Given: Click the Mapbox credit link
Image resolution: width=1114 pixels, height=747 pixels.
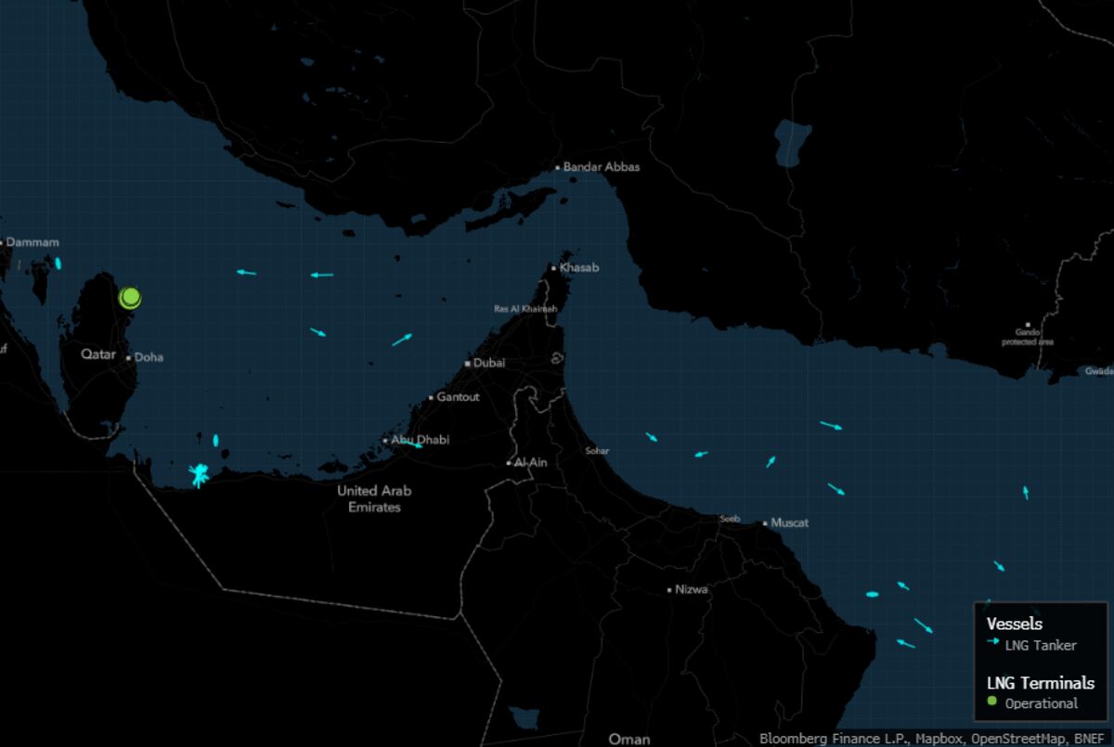Looking at the screenshot, I should 938,739.
